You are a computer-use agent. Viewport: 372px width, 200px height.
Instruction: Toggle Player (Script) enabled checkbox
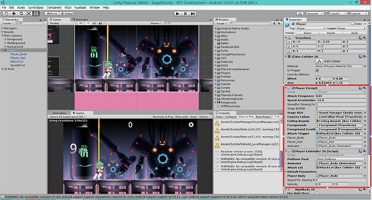(293, 88)
